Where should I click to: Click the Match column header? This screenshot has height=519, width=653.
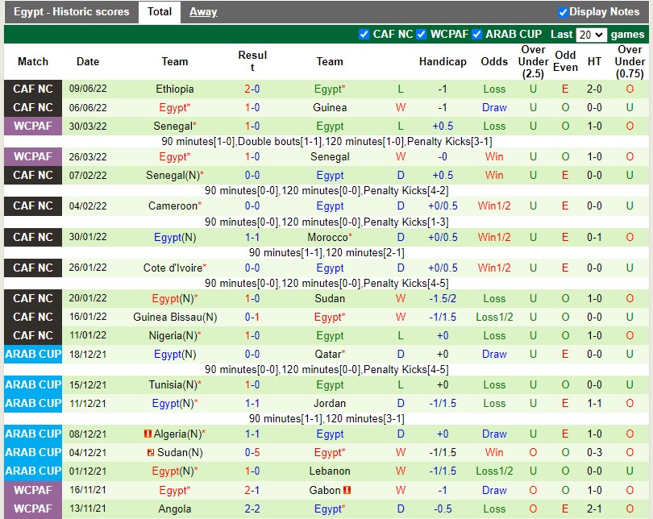coord(33,61)
